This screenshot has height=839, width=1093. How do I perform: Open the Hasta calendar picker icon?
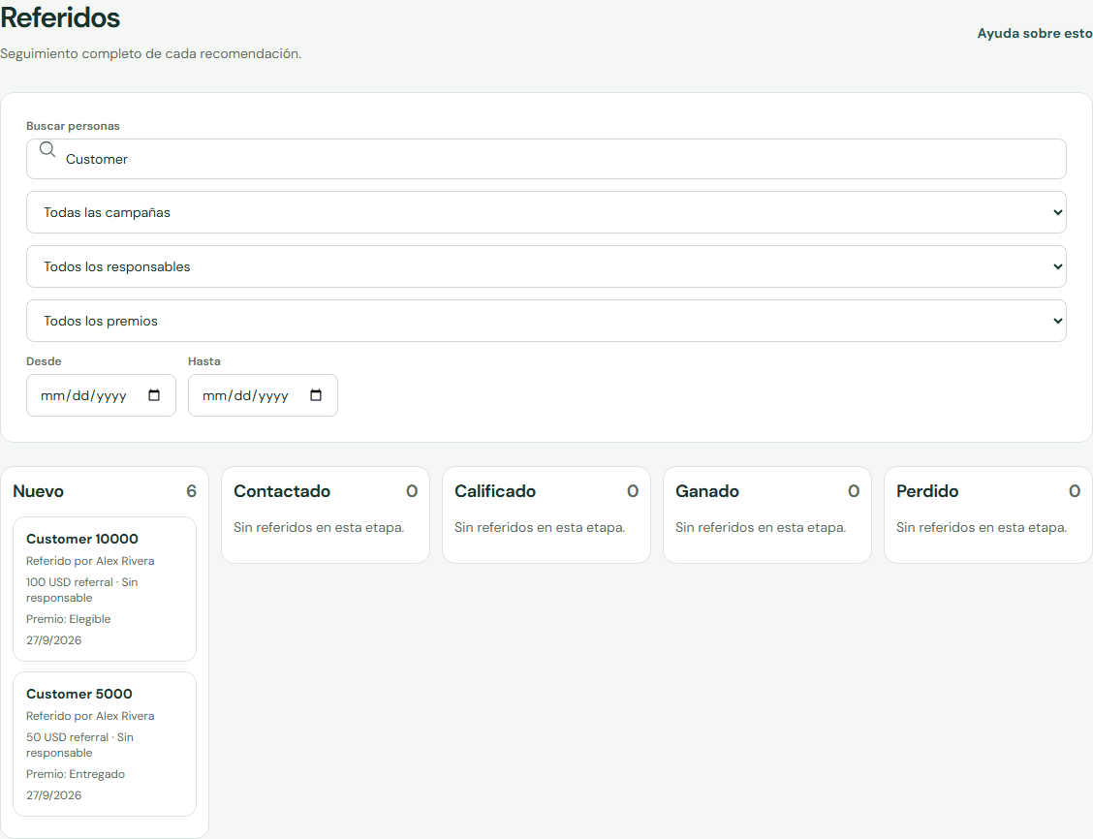316,395
